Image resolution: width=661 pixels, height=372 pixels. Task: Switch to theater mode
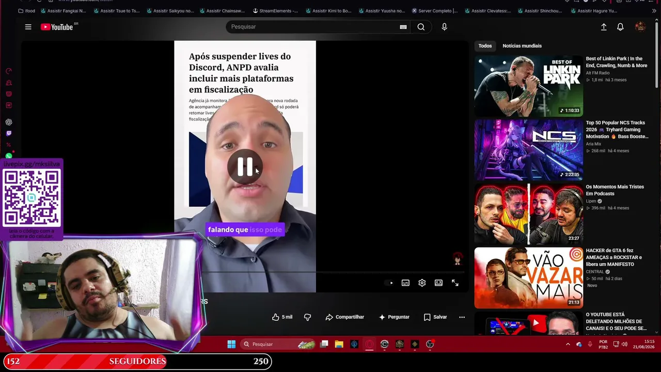pyautogui.click(x=438, y=283)
